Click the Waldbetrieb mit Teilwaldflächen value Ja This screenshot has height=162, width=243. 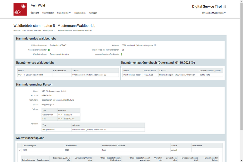tap(123, 50)
